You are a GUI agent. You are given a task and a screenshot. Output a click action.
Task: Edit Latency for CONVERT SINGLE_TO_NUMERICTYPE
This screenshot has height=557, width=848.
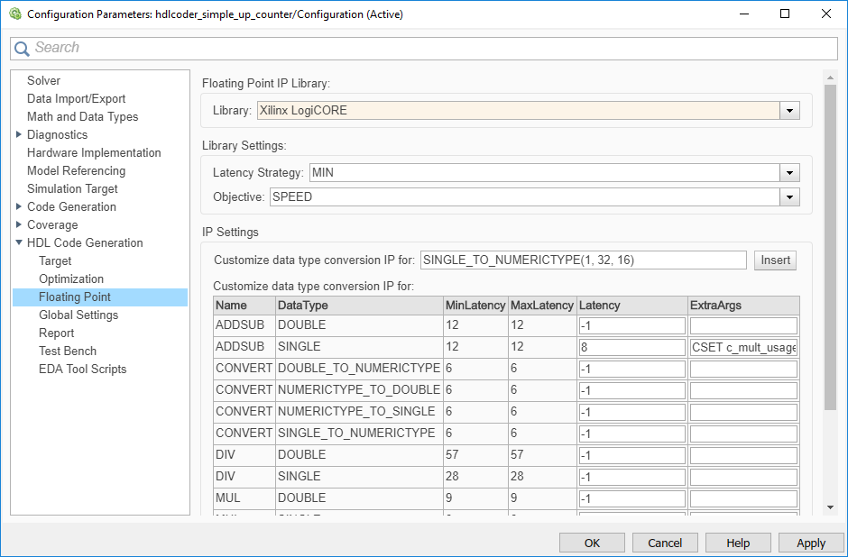click(632, 434)
